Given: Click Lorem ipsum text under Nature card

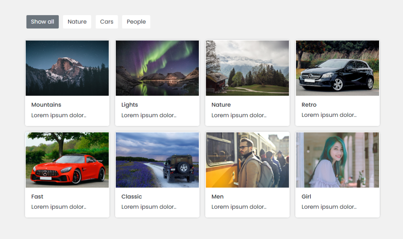Looking at the screenshot, I should point(239,115).
